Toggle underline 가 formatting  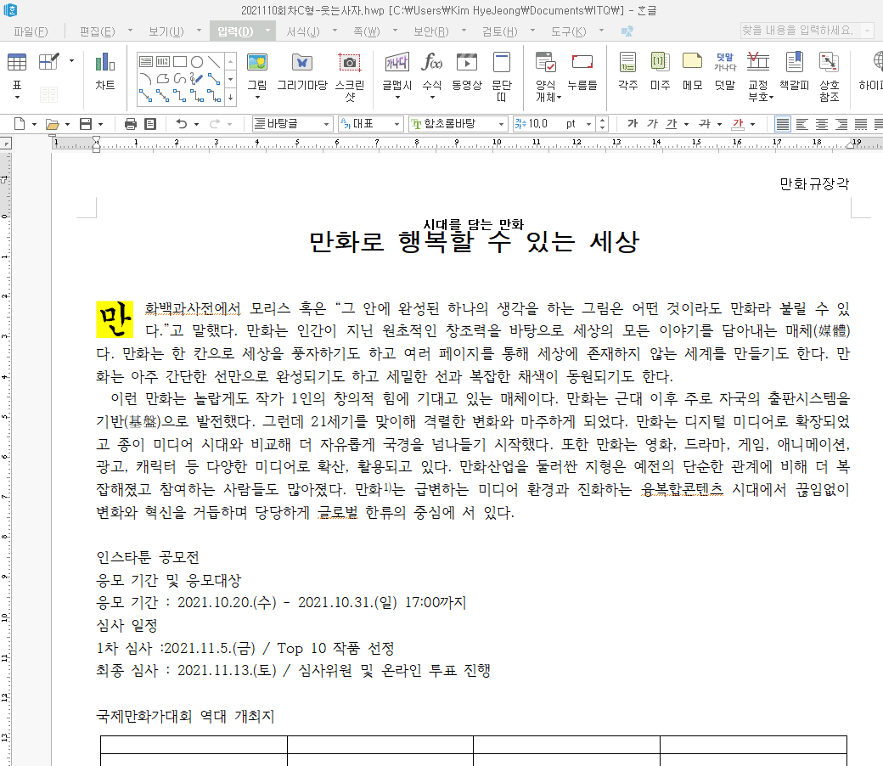(672, 123)
